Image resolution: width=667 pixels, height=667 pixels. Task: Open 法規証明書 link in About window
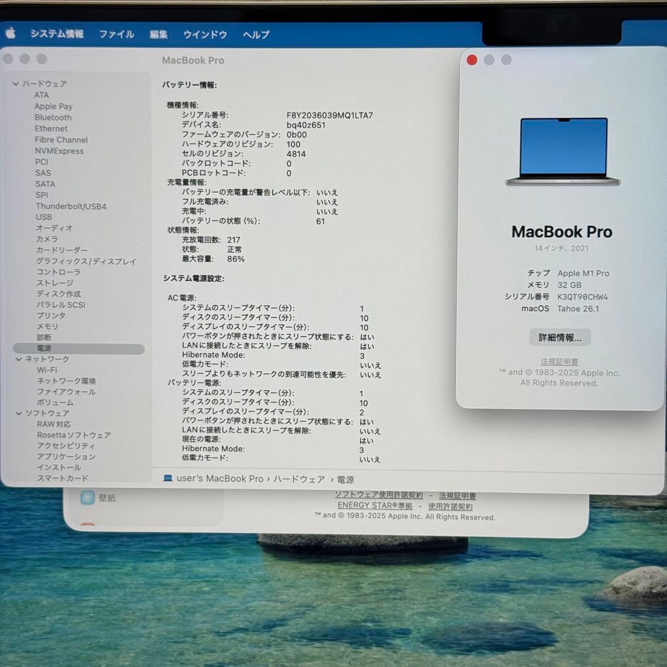pyautogui.click(x=560, y=361)
